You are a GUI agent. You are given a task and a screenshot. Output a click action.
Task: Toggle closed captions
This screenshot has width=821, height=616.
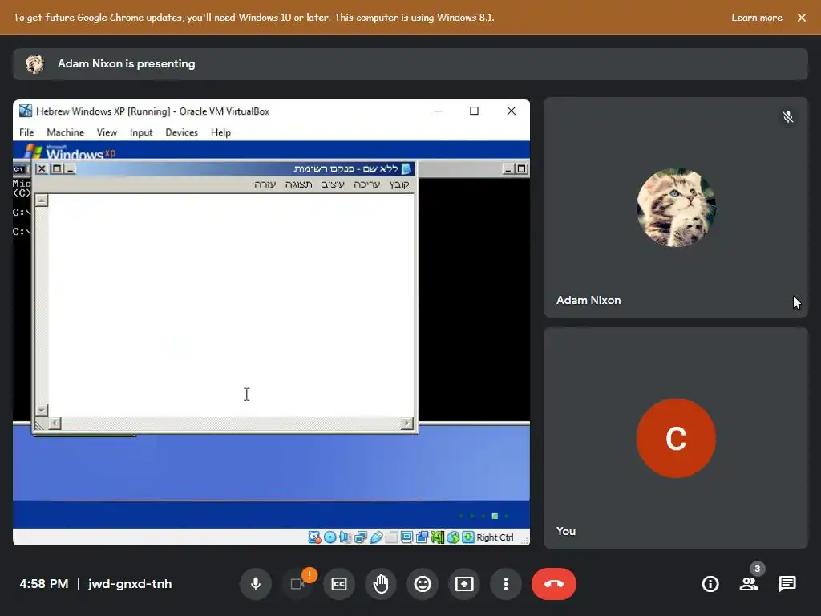coord(339,584)
